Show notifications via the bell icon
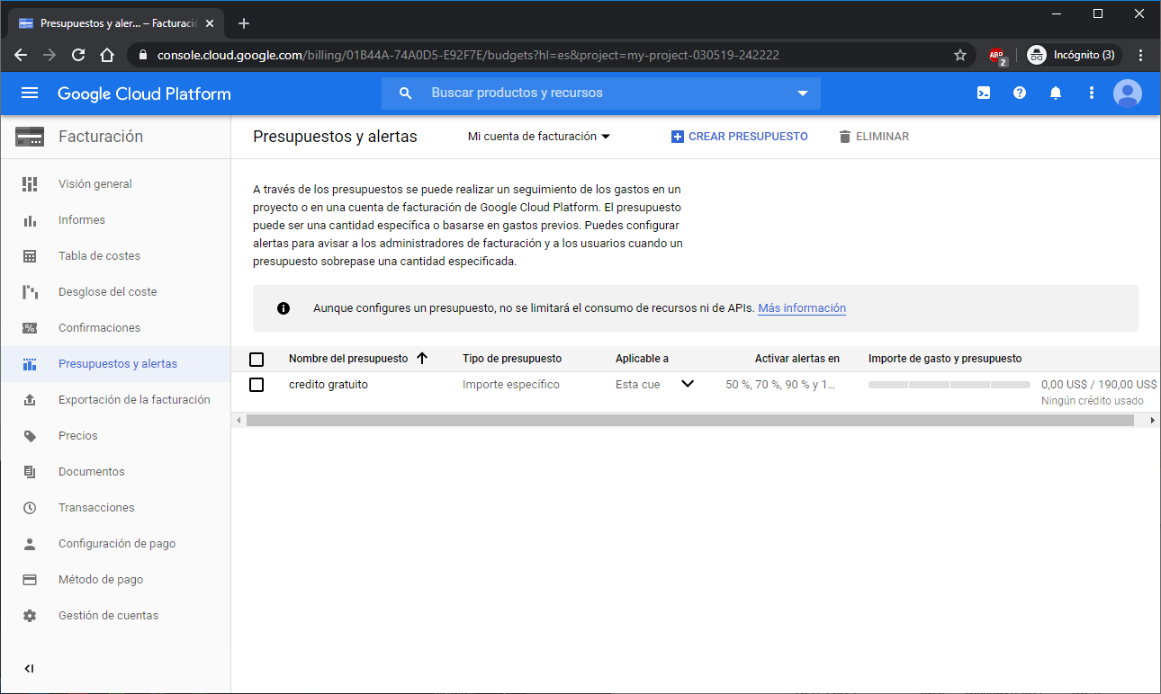Image resolution: width=1161 pixels, height=694 pixels. click(x=1056, y=93)
